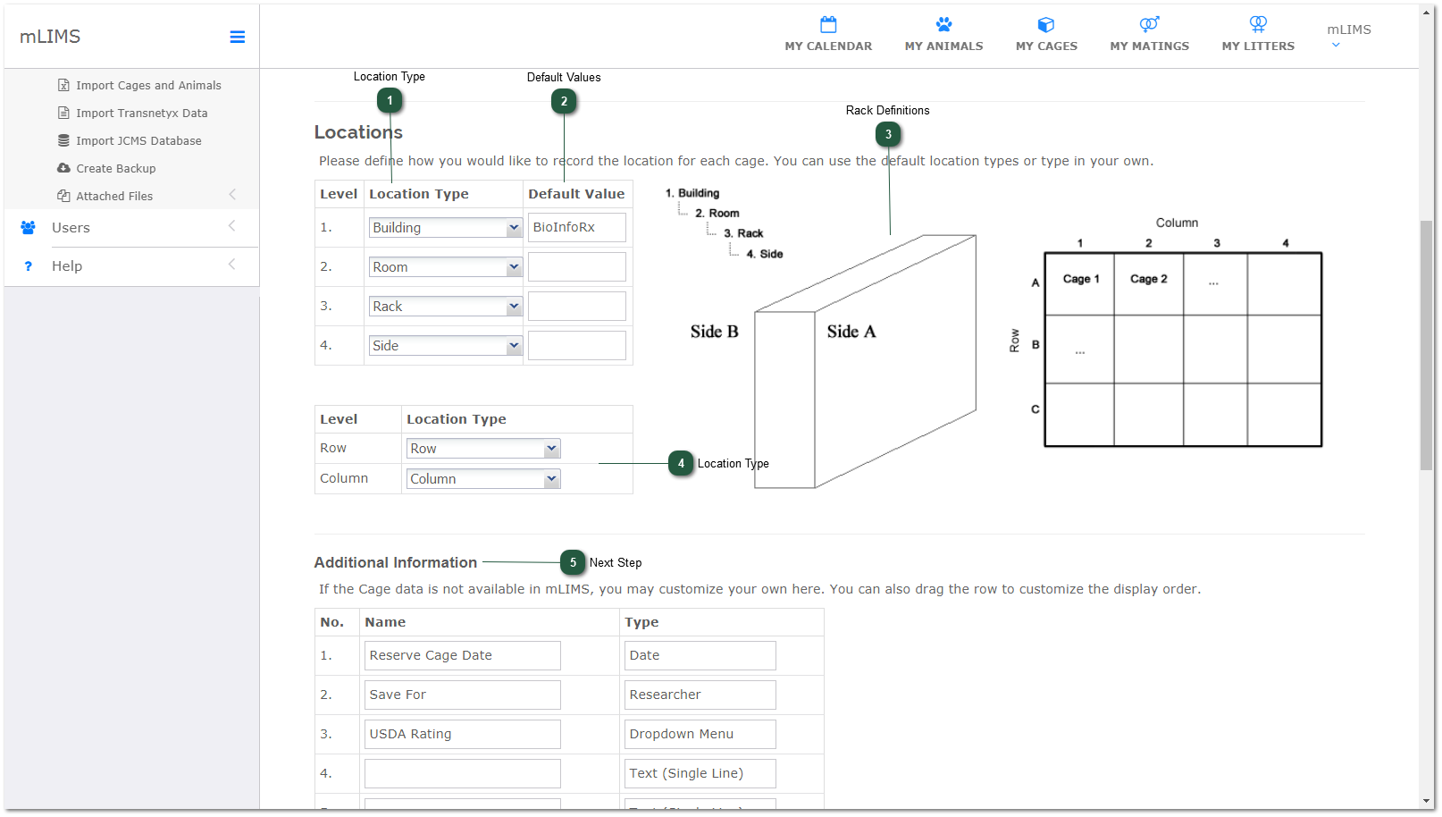Click the Create Backup link
Screen dimensions: 1442x817
pyautogui.click(x=115, y=169)
